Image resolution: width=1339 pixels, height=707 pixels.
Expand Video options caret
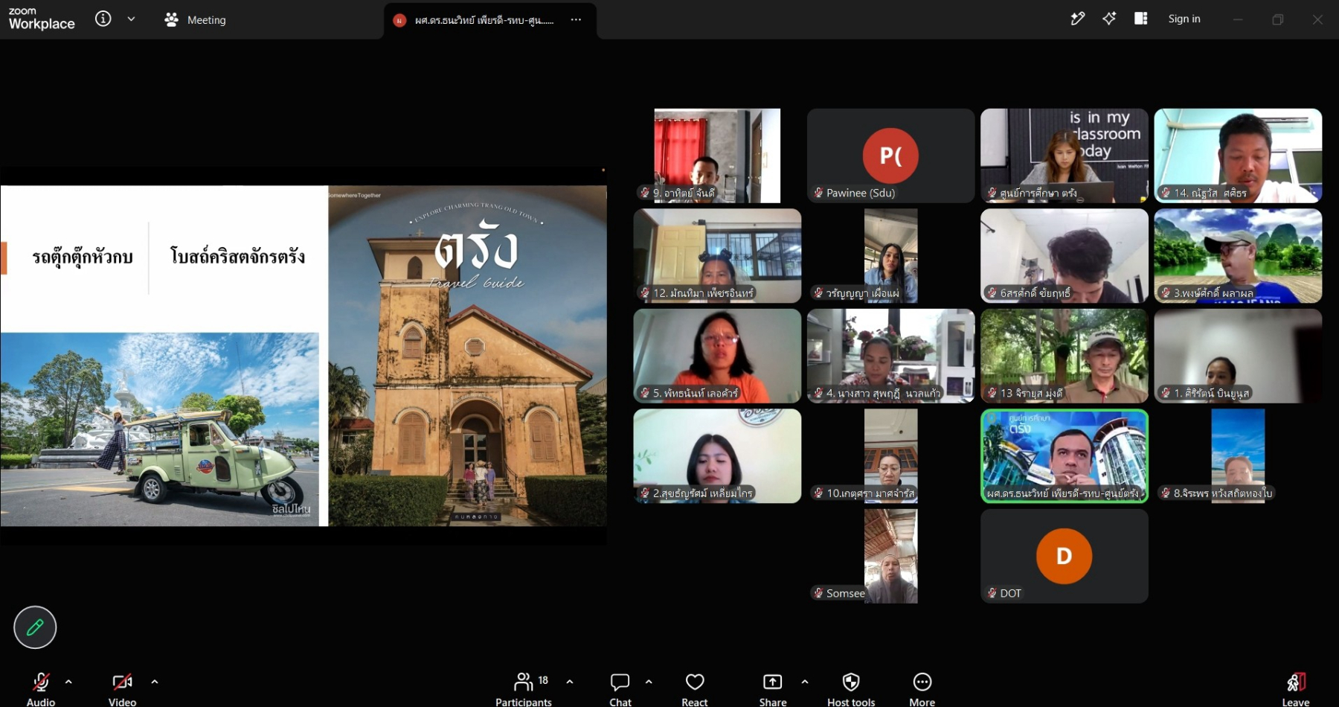tap(155, 682)
